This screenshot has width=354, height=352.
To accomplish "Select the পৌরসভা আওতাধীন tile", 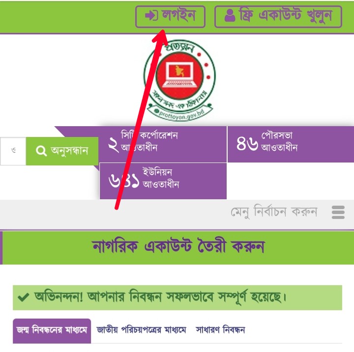I will 291,144.
